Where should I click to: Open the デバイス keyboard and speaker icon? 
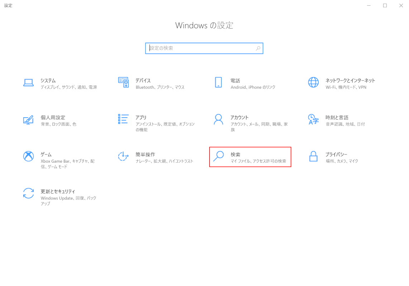pyautogui.click(x=123, y=82)
